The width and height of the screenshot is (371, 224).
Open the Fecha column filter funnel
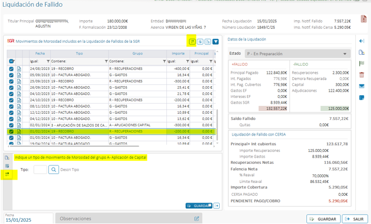pos(48,61)
